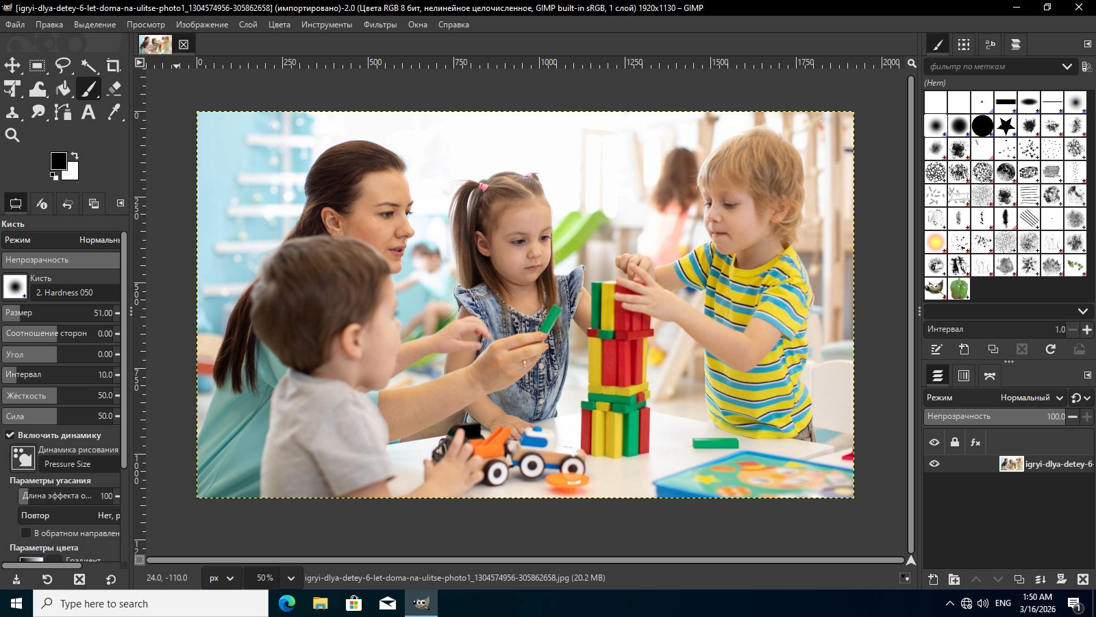Select the Zoom magnifier tool

[12, 136]
